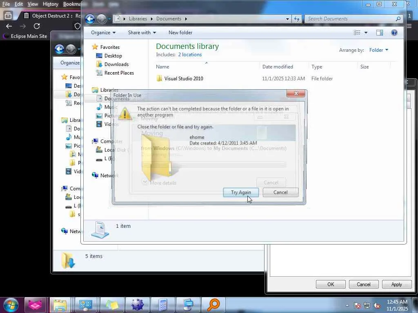Select the Music library icon
The image size is (418, 313).
coord(99,107)
